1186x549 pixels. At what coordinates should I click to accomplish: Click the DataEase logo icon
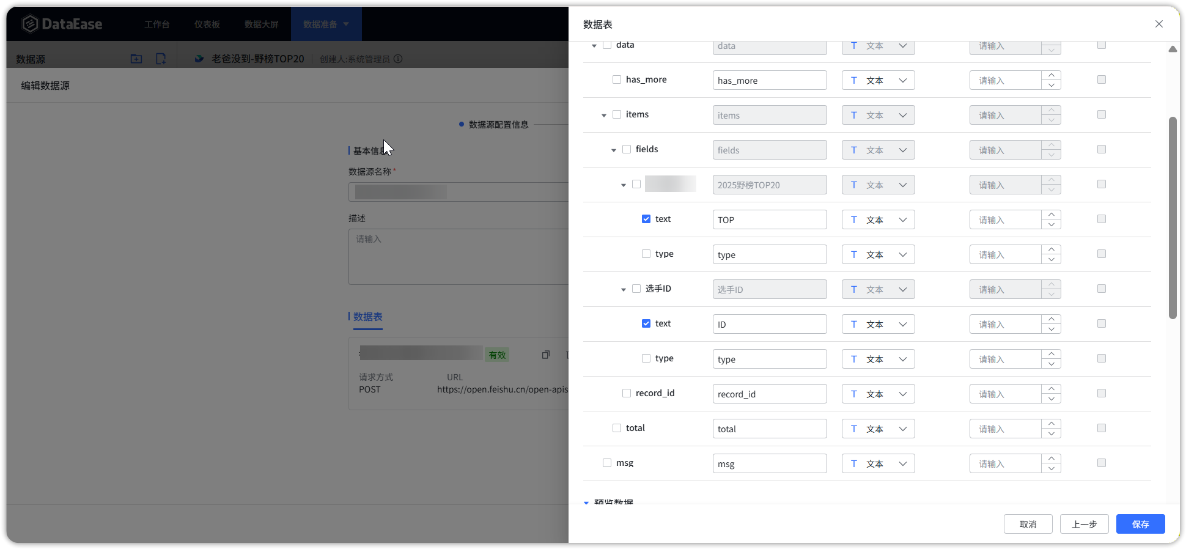29,24
